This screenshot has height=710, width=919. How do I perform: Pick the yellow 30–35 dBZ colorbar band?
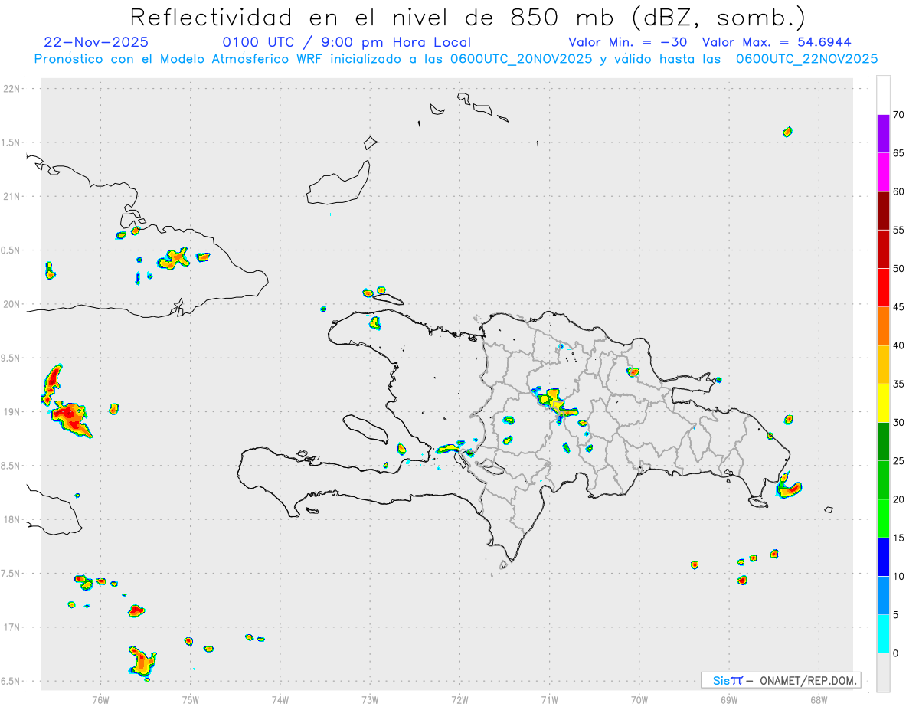tap(883, 403)
